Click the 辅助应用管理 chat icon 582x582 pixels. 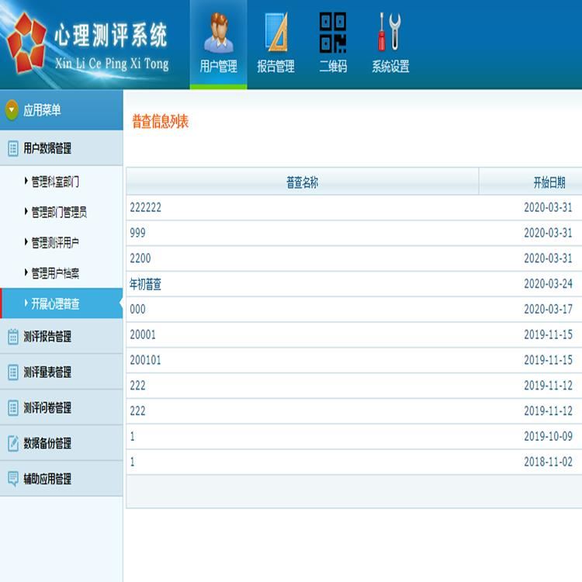coord(13,479)
